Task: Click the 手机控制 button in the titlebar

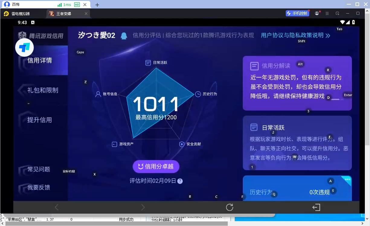Action: (x=297, y=13)
